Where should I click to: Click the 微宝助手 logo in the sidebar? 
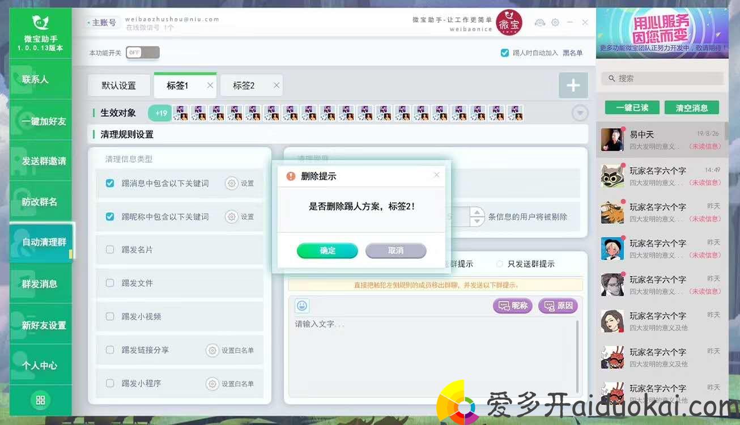click(x=40, y=23)
